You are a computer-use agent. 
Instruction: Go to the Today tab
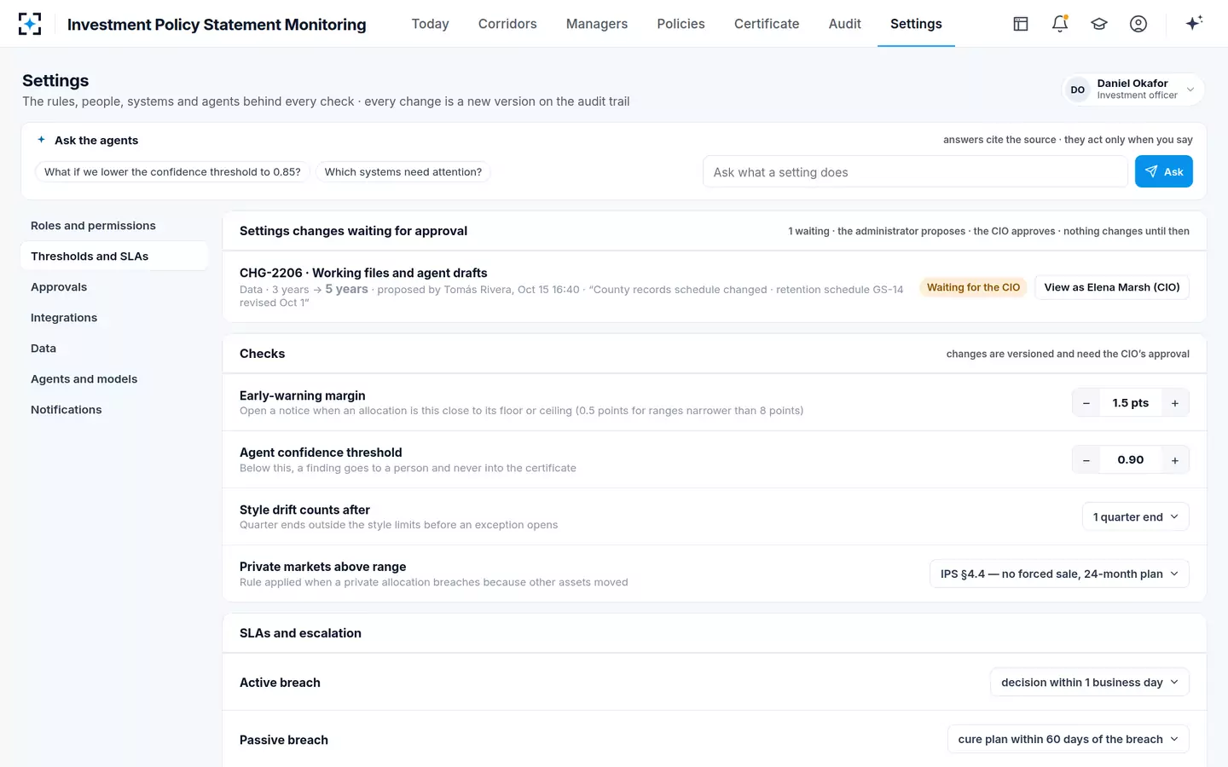(x=430, y=24)
